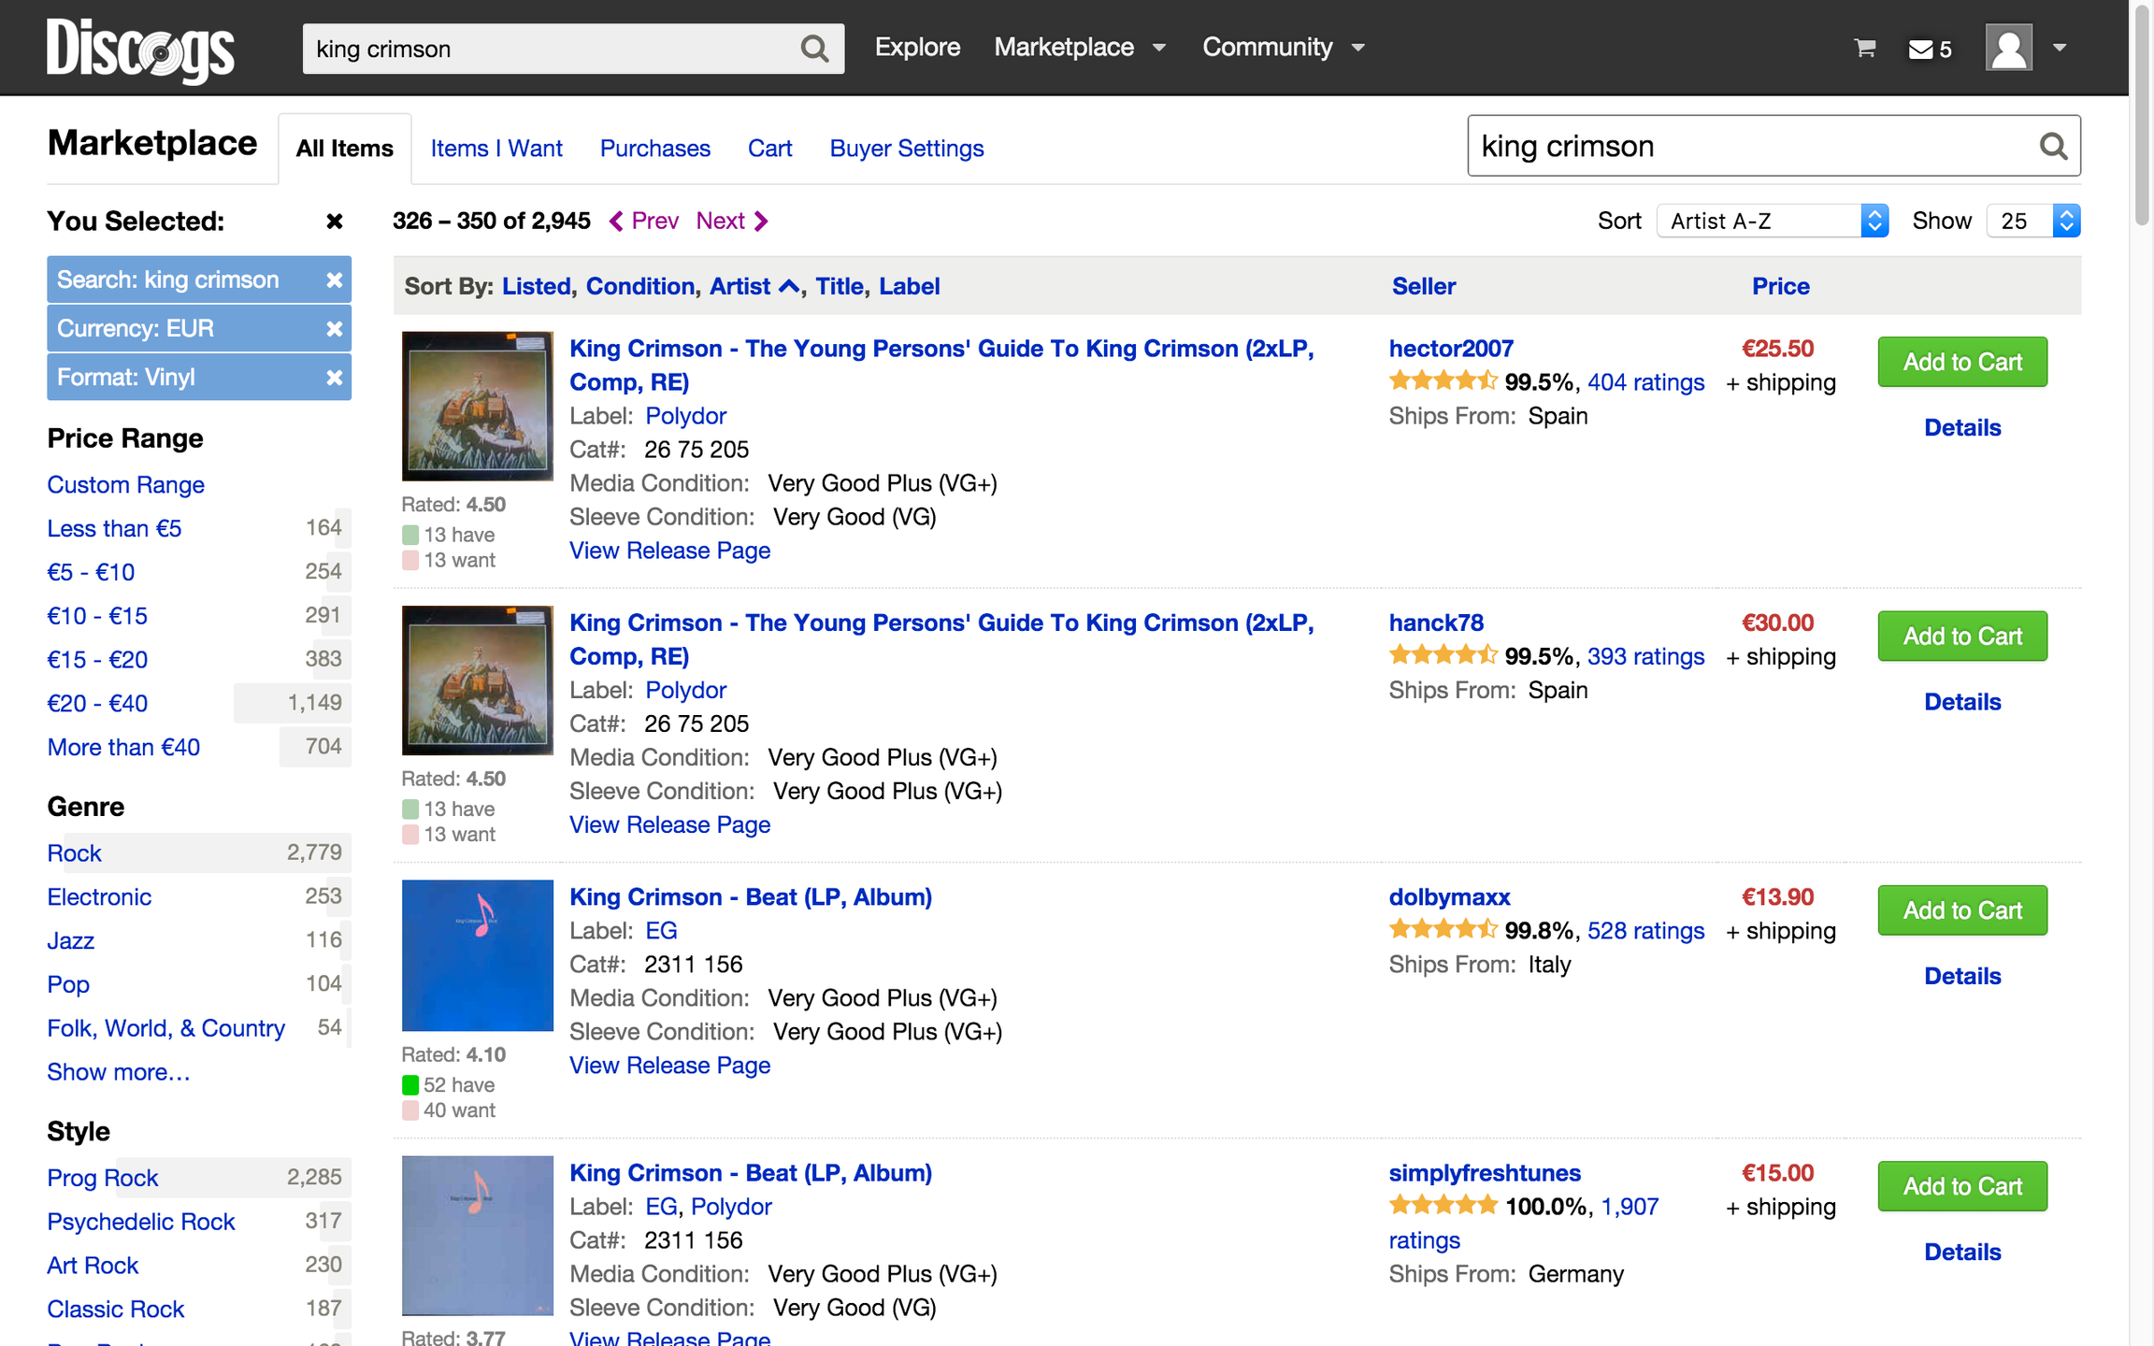
Task: Open seller simplyfreshtunes' profile
Action: [1484, 1173]
